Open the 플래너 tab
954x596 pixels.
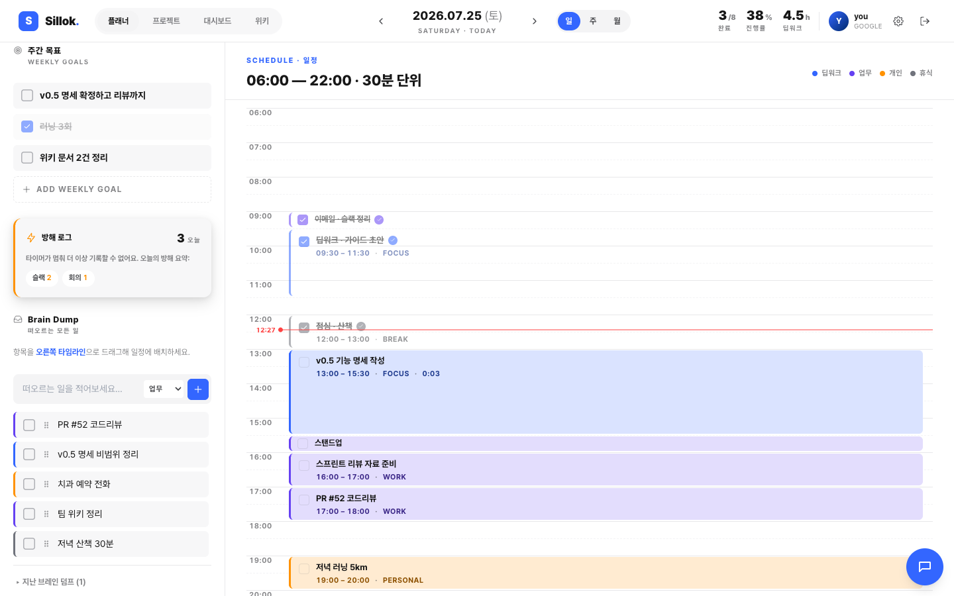(119, 21)
